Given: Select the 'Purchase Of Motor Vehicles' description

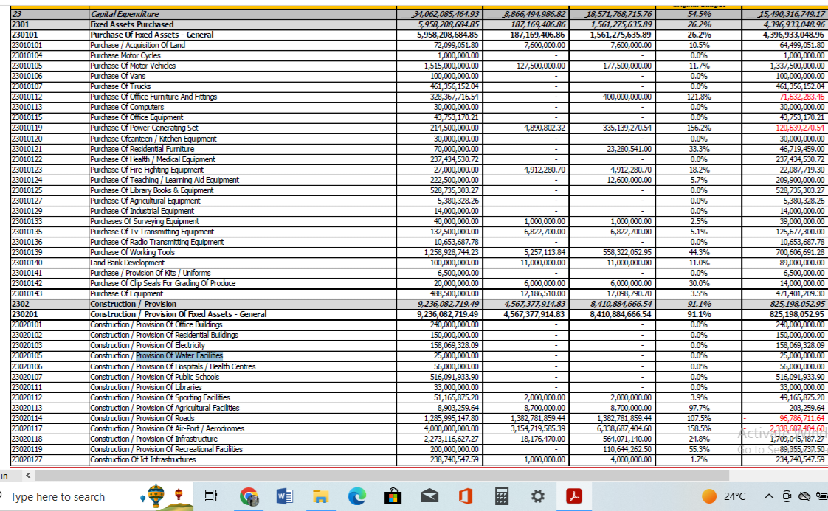Looking at the screenshot, I should [x=133, y=66].
